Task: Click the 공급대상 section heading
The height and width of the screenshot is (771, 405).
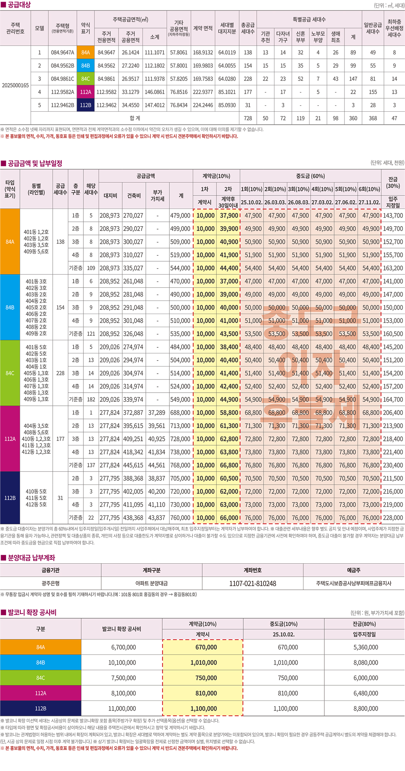Action: pos(19,5)
